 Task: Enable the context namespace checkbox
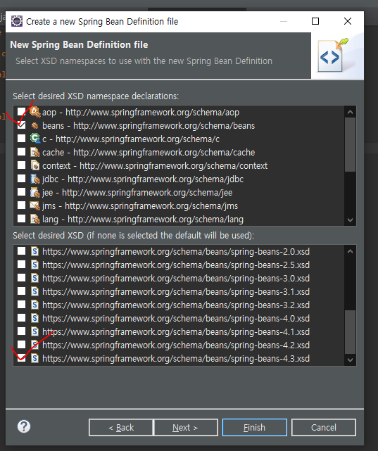(x=21, y=165)
